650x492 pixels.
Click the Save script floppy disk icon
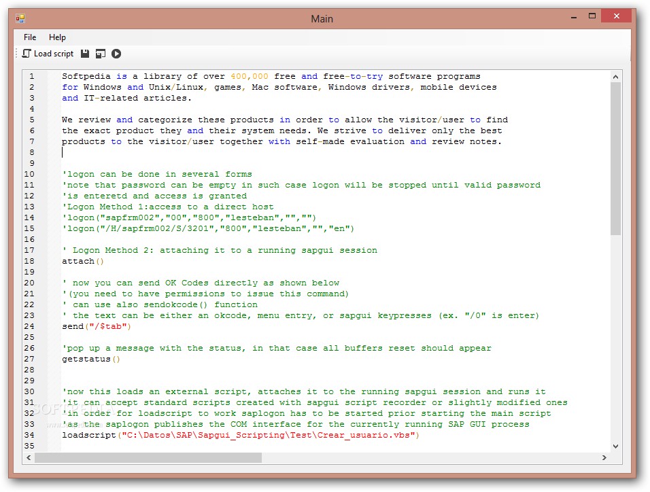coord(85,54)
